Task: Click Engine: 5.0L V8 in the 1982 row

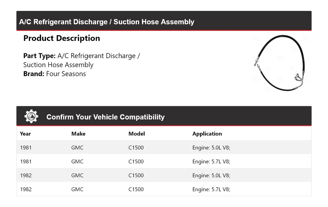Action: pyautogui.click(x=211, y=176)
